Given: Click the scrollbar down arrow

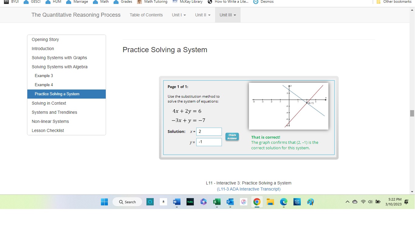Looking at the screenshot, I should [412, 192].
